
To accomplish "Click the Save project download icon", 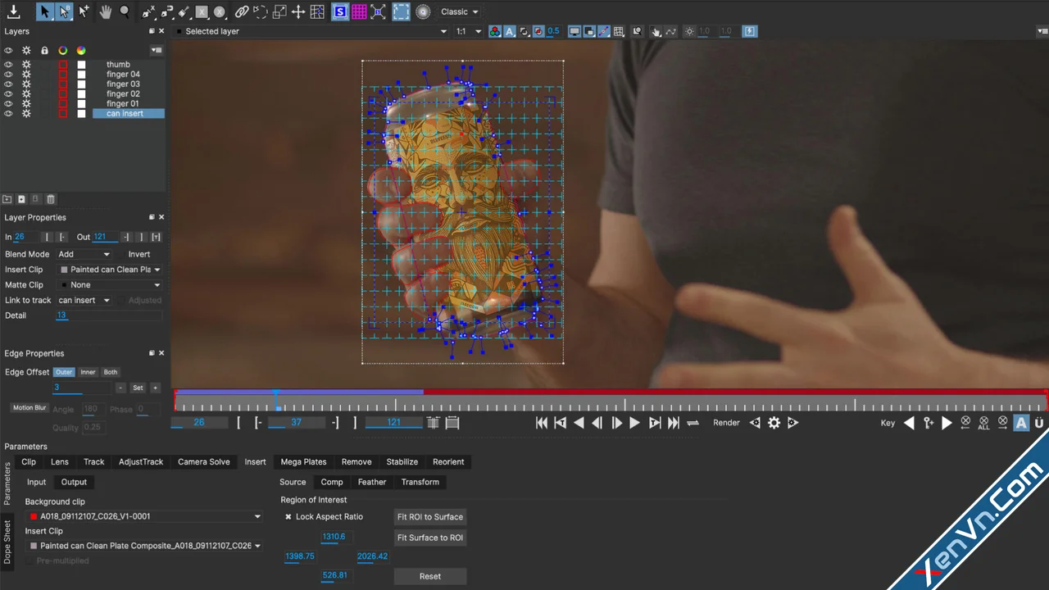I will click(x=13, y=11).
